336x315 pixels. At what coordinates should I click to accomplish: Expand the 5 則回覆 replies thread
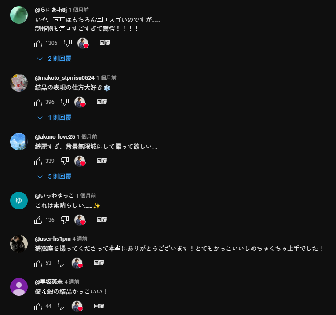(x=54, y=176)
